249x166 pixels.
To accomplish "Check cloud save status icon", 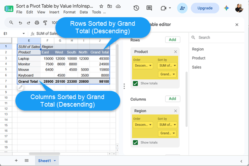I will point(118,6).
